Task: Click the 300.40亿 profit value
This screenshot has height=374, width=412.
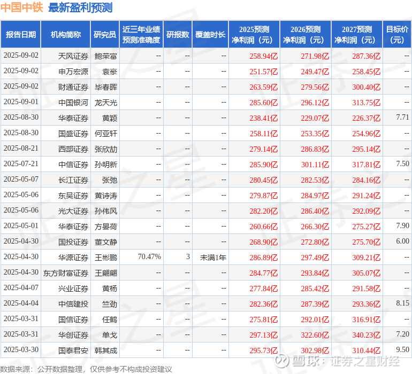Action: pyautogui.click(x=367, y=87)
